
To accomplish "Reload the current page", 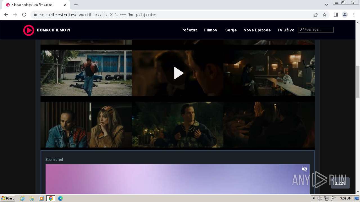I will [x=24, y=15].
